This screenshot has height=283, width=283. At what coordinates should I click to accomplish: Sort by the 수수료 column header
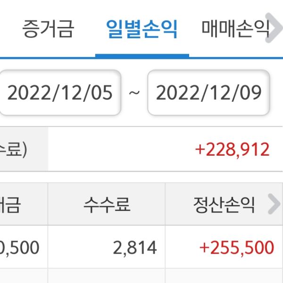[x=107, y=205]
